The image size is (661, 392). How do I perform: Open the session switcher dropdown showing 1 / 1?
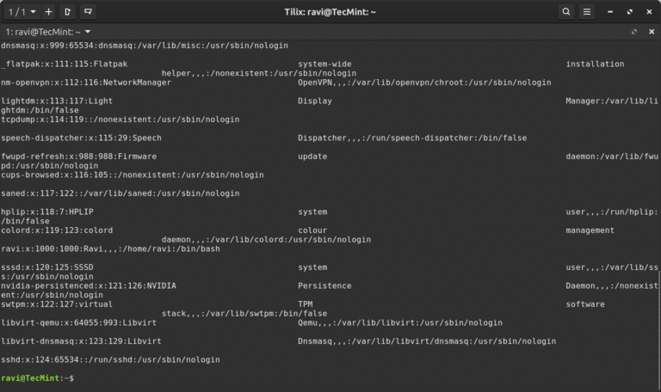pos(22,12)
